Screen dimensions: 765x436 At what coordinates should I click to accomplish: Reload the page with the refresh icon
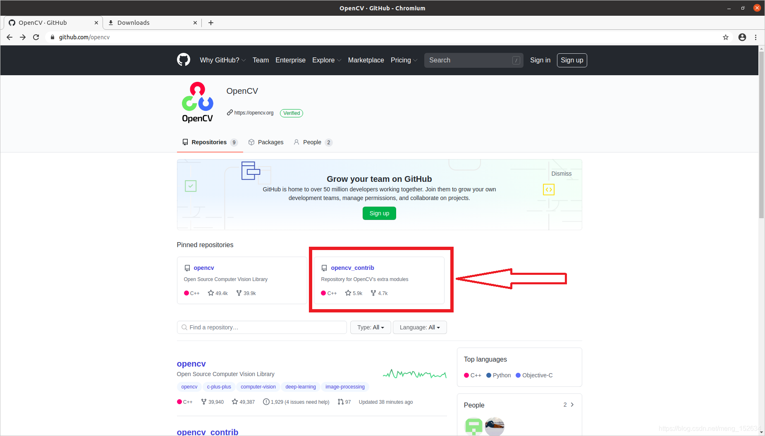click(36, 37)
